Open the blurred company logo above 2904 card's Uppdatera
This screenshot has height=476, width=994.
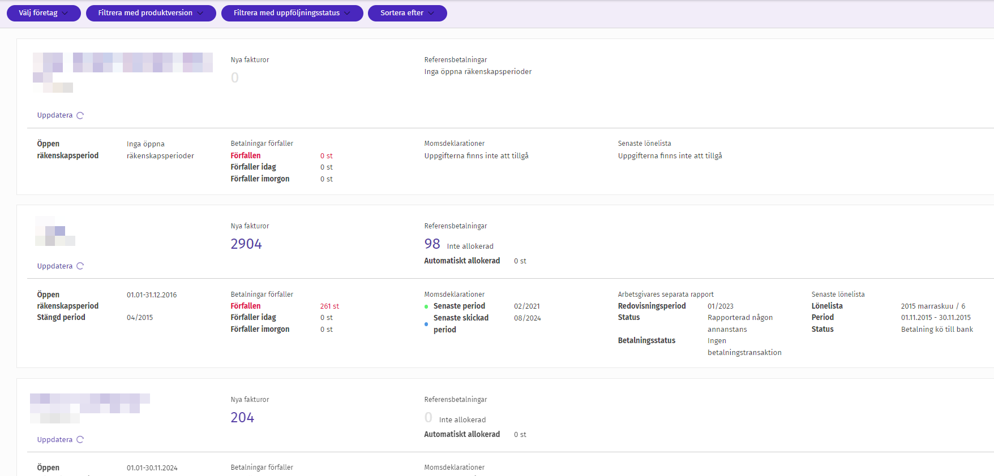[x=55, y=231]
